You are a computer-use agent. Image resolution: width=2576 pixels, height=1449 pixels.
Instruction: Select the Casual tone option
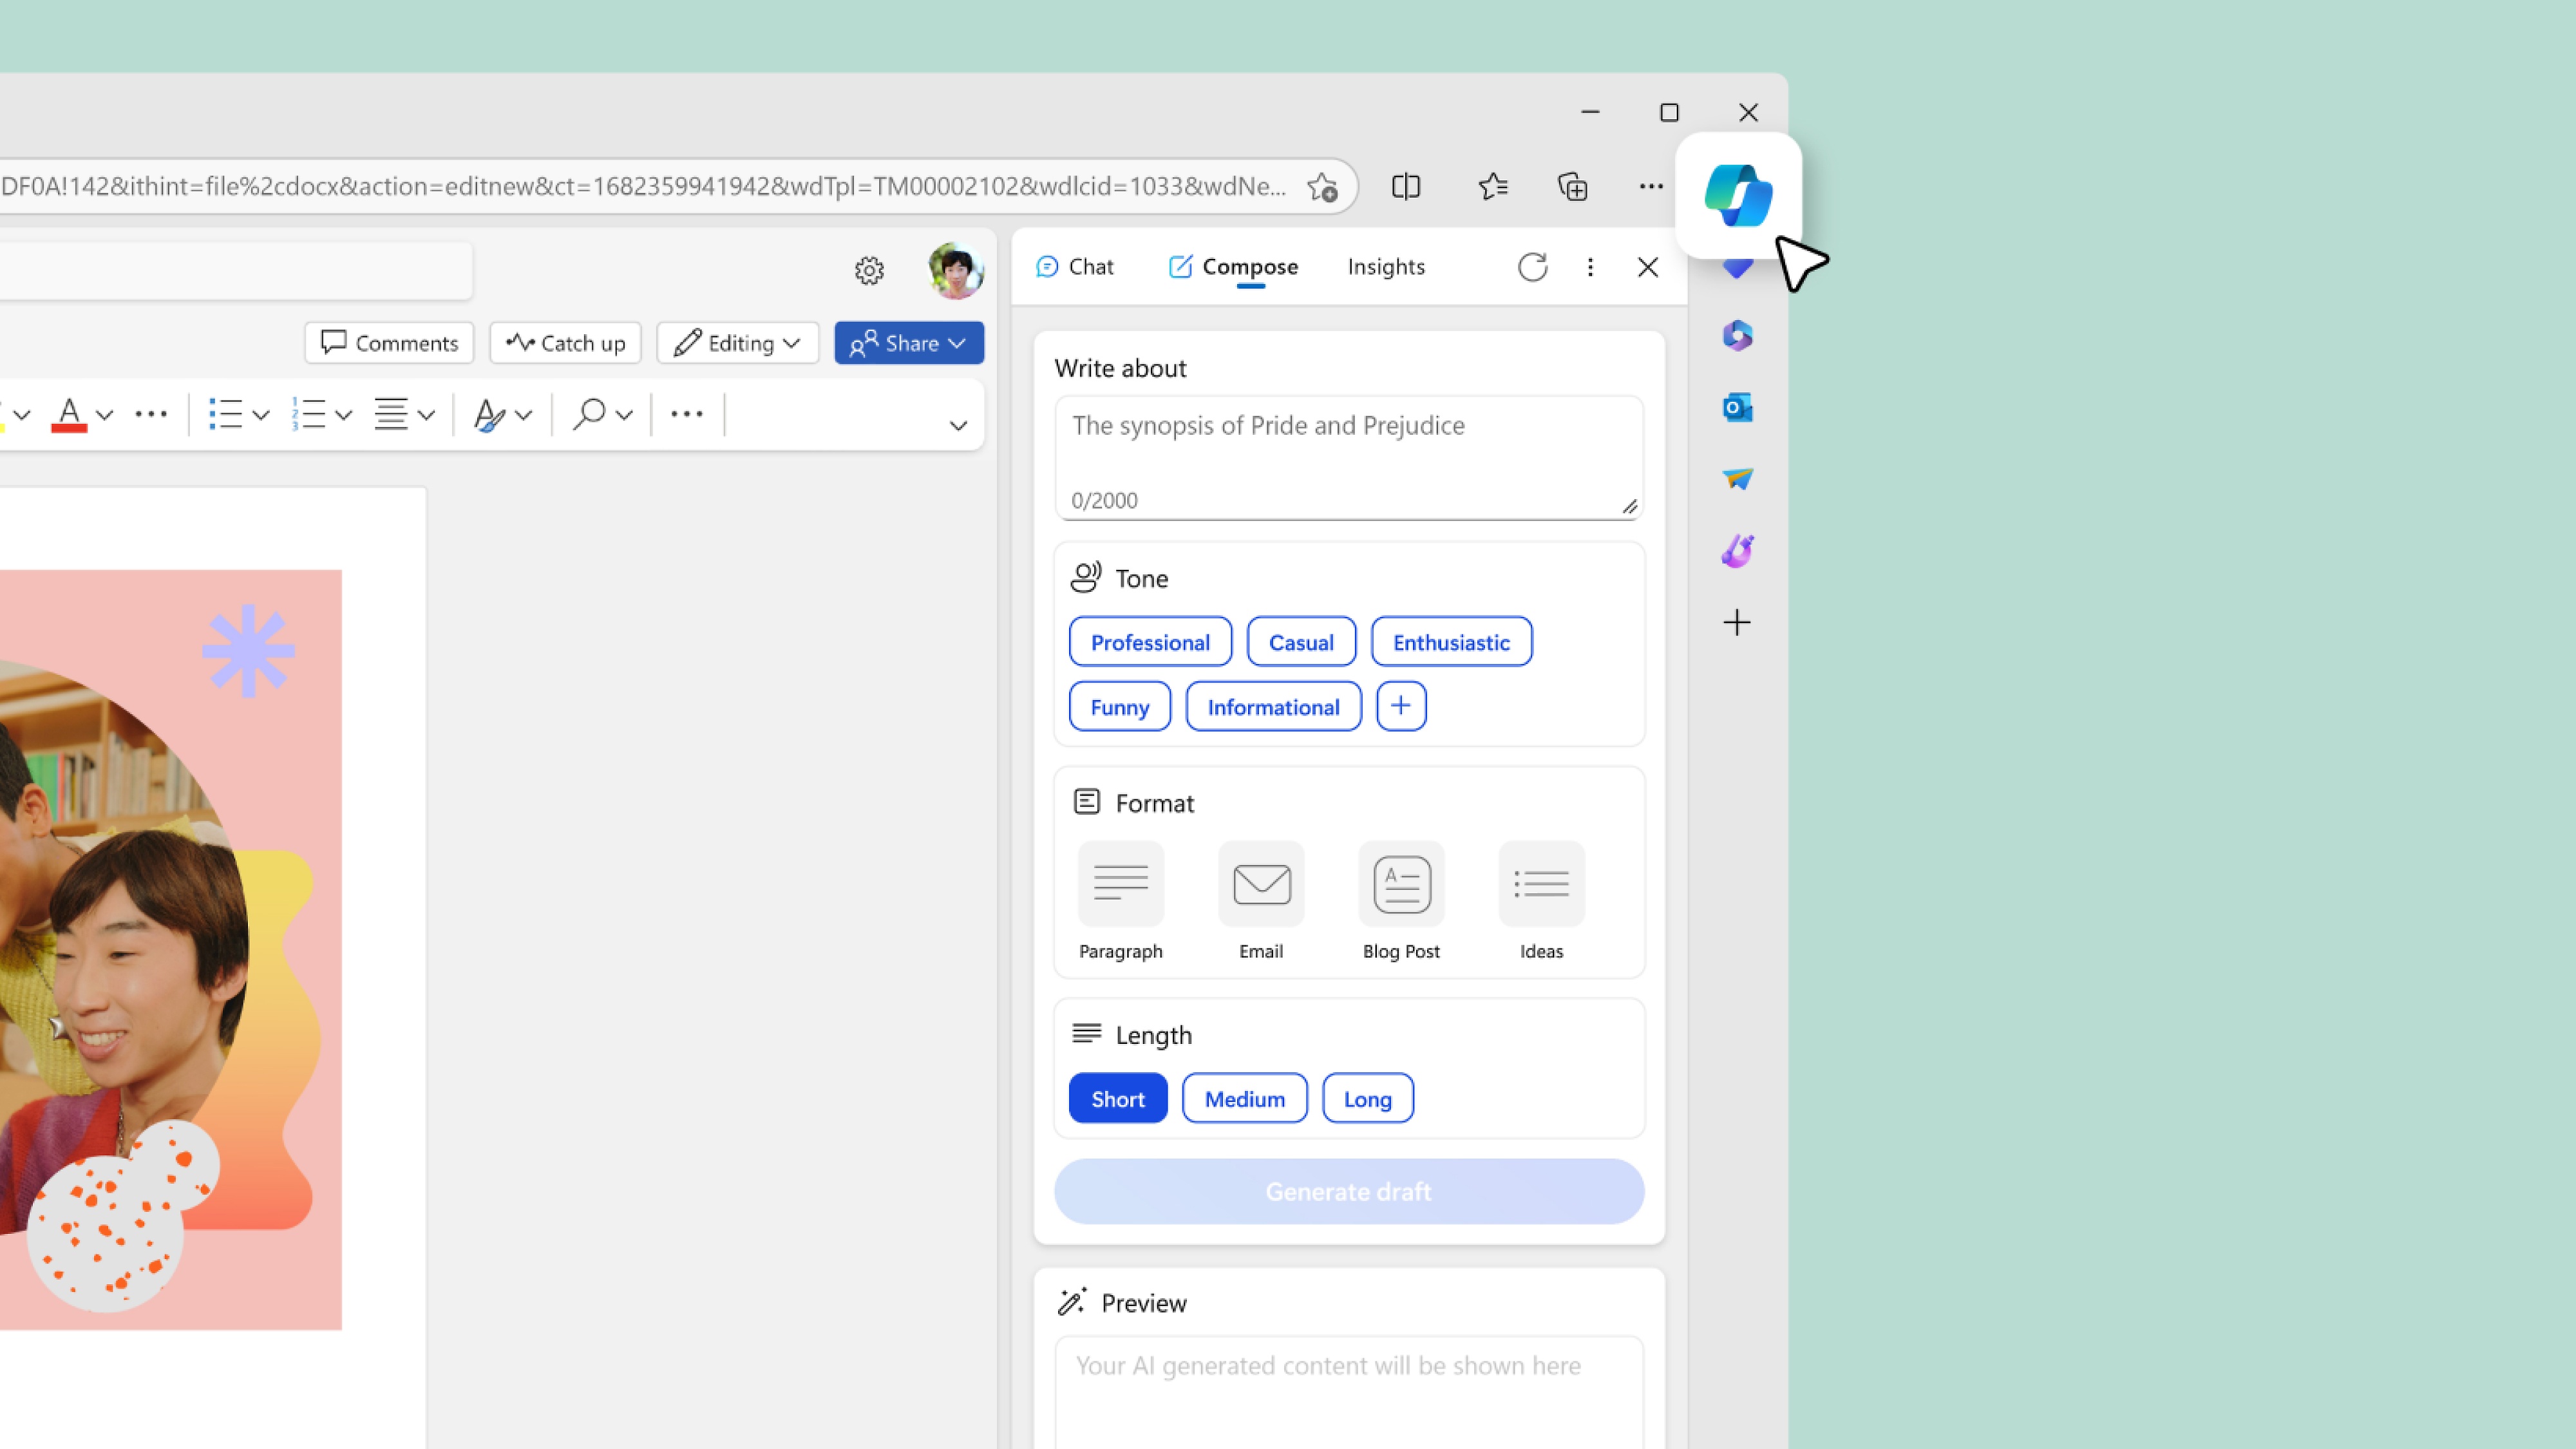[x=1300, y=641]
